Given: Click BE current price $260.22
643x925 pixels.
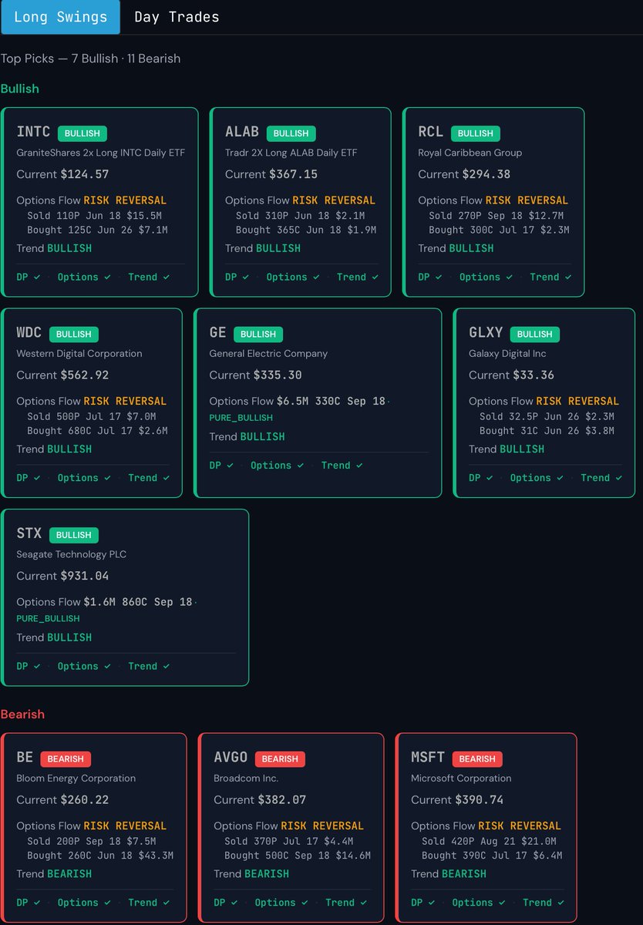Looking at the screenshot, I should (85, 800).
